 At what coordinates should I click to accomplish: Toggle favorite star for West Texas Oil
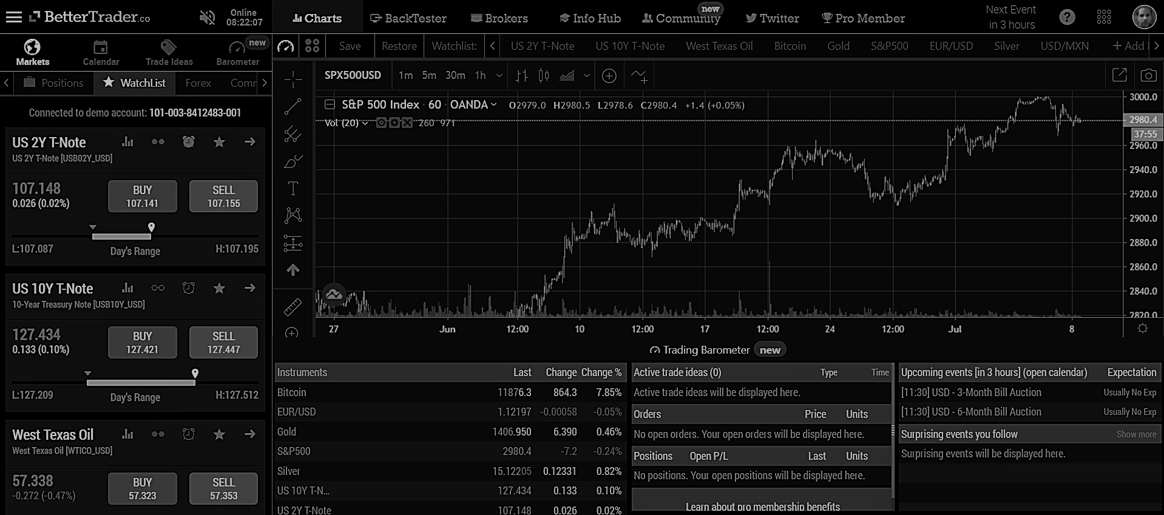pos(219,434)
